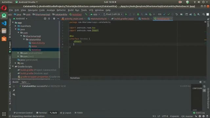Image resolution: width=210 pixels, height=118 pixels.
Task: Toggle the Resource Manager side panel
Action: 10,28
